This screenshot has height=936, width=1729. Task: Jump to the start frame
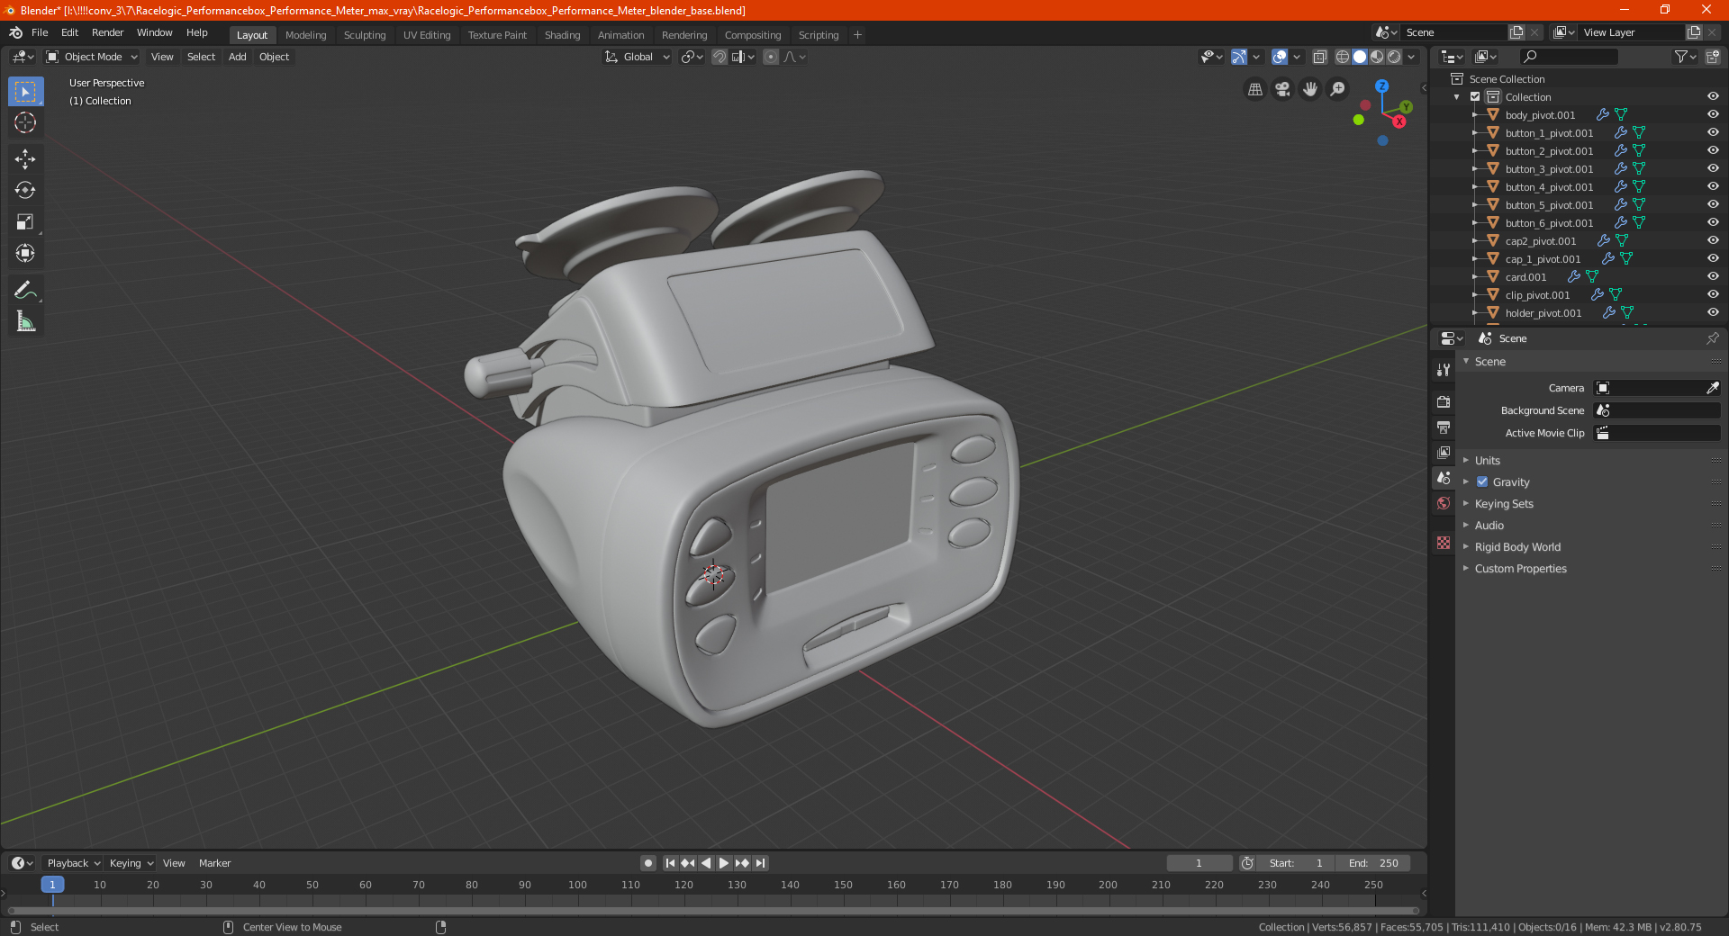[670, 863]
